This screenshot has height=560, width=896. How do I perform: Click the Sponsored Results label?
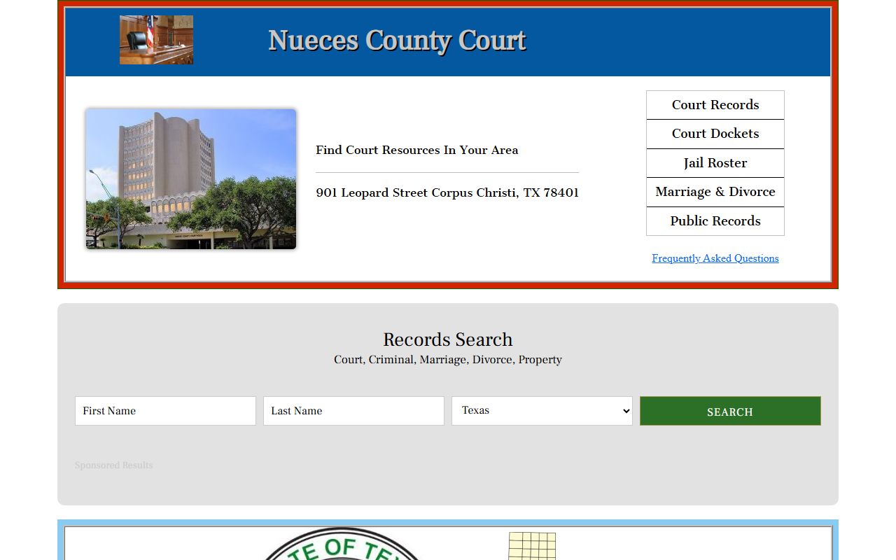point(113,465)
